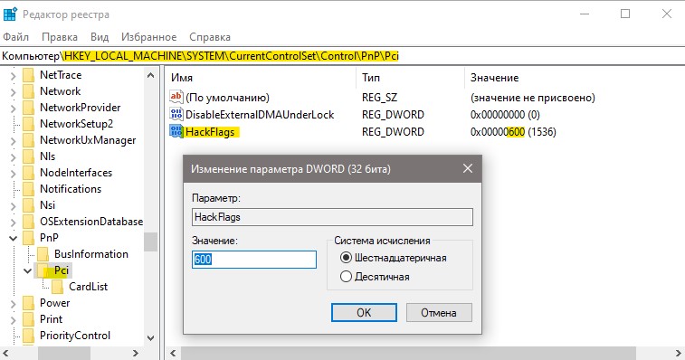Open the Файл menu
The height and width of the screenshot is (360, 685).
15,37
